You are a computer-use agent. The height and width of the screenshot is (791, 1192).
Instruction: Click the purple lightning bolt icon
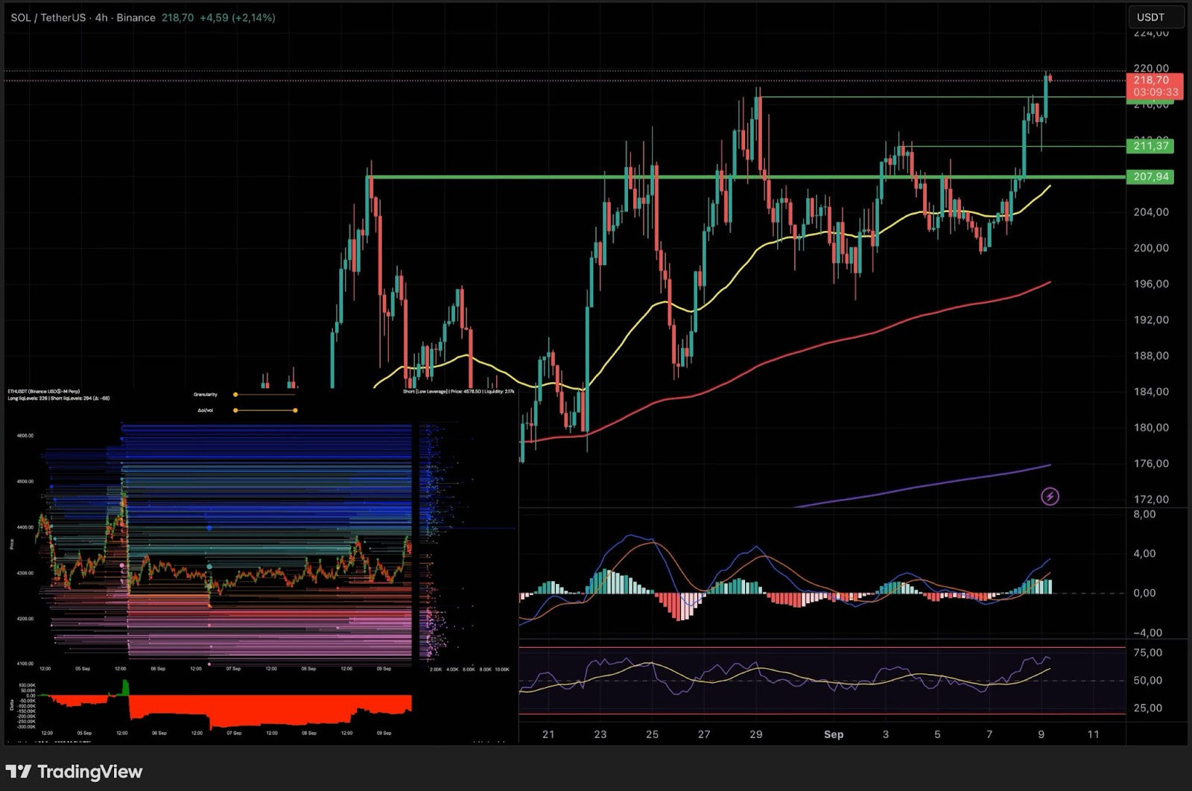[1050, 496]
